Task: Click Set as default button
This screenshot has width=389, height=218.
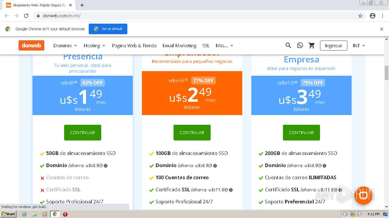Action: pos(108,29)
